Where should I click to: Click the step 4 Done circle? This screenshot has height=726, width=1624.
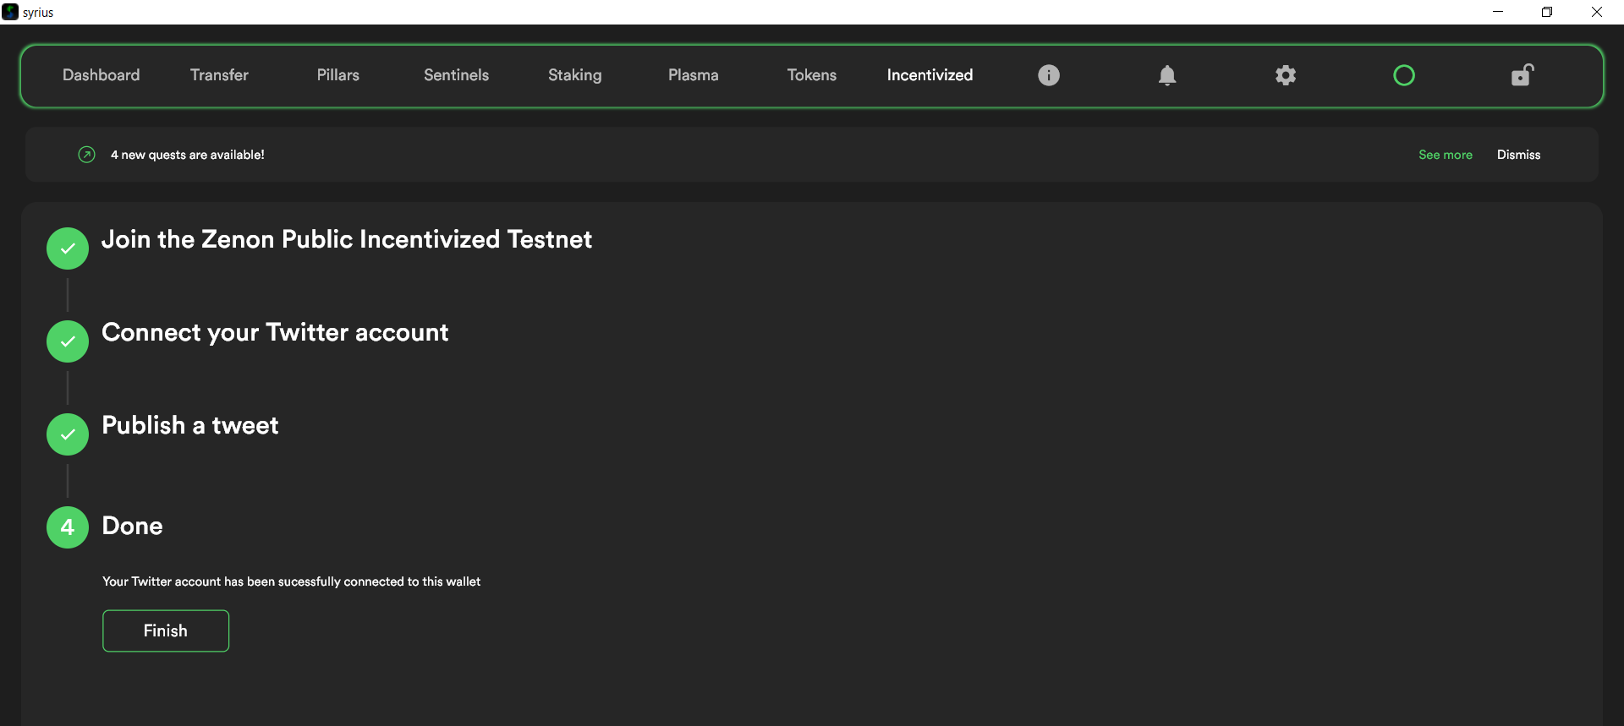tap(68, 527)
